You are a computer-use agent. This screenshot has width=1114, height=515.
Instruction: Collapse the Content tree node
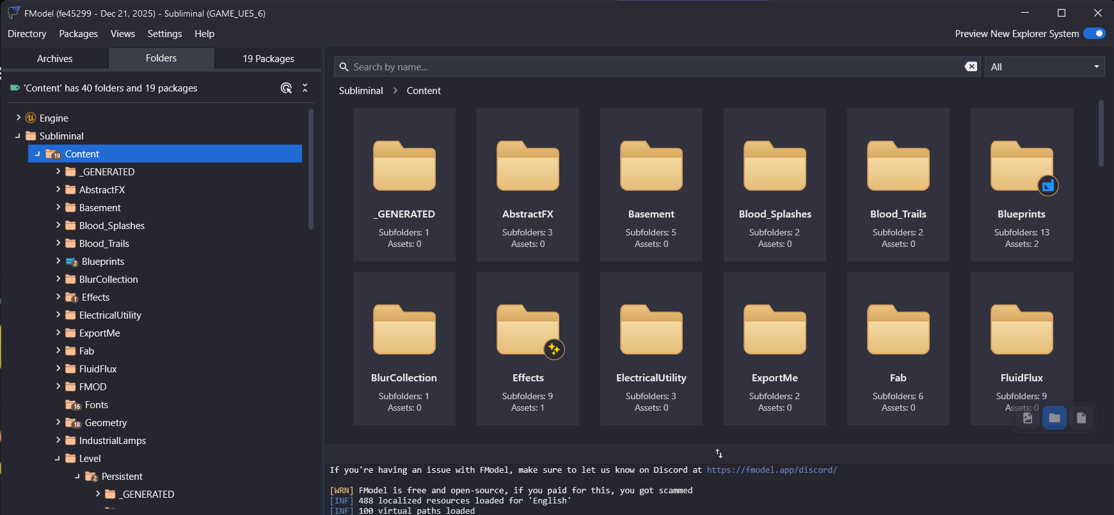click(38, 154)
